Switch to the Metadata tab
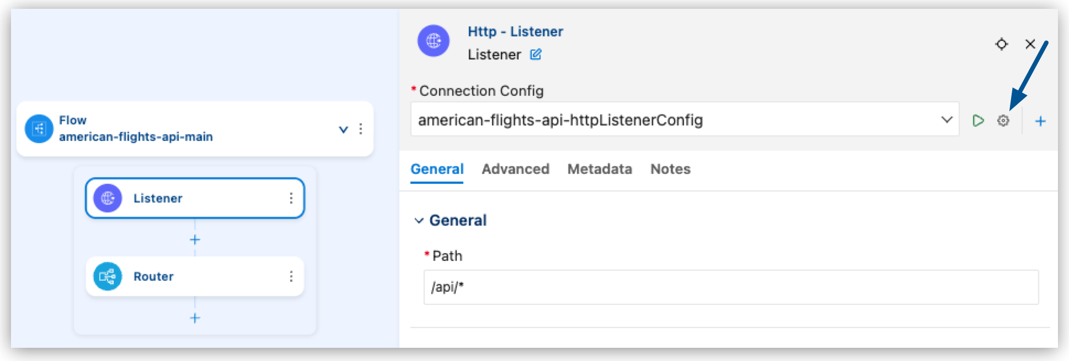1069x361 pixels. click(x=600, y=169)
